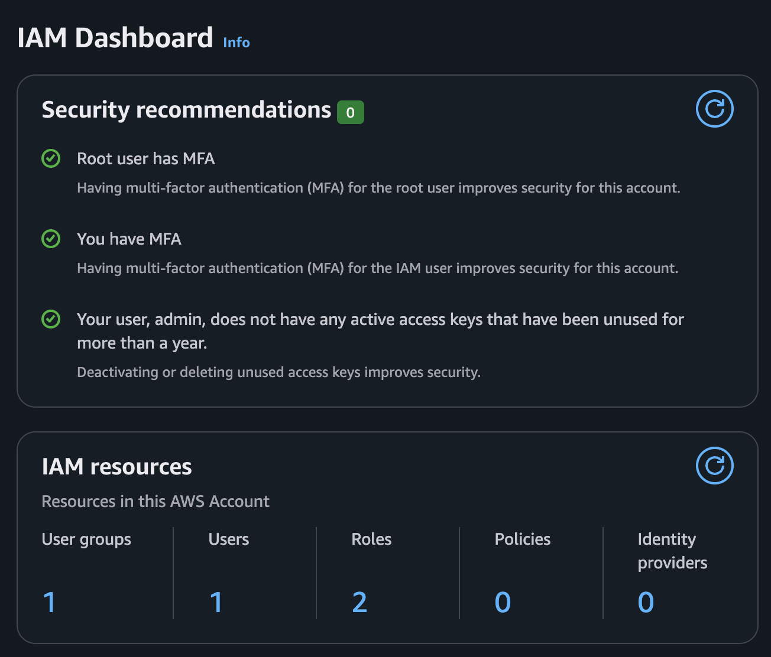The width and height of the screenshot is (771, 657).
Task: Click the green check beside You have MFA
Action: tap(51, 239)
